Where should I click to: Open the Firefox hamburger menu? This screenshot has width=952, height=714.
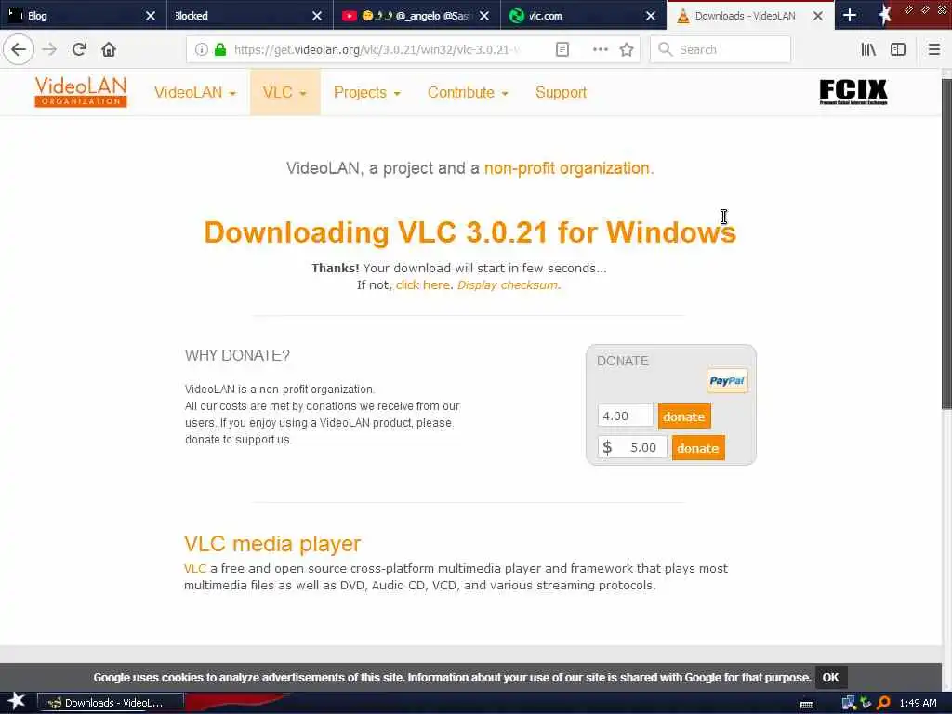coord(933,49)
